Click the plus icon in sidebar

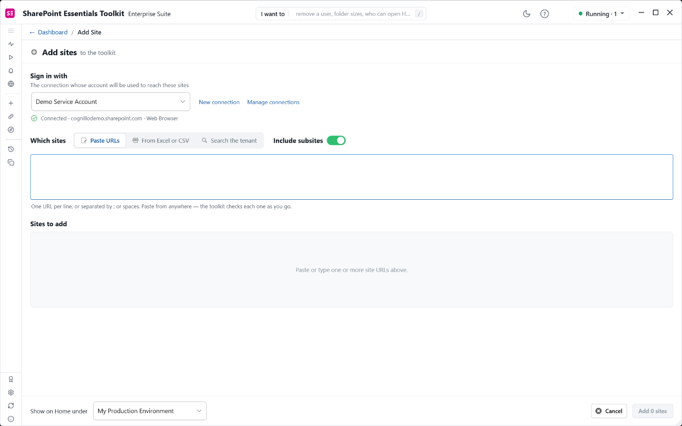11,103
